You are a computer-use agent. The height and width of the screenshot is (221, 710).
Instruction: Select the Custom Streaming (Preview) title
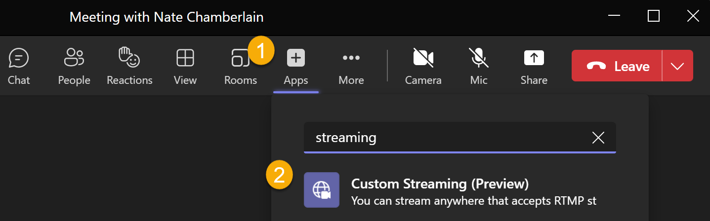[x=440, y=184]
